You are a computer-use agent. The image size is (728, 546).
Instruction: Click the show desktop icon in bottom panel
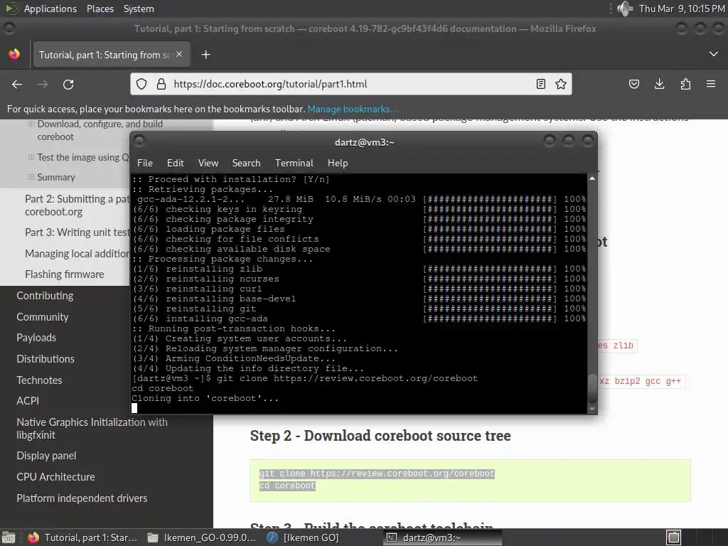(9, 537)
